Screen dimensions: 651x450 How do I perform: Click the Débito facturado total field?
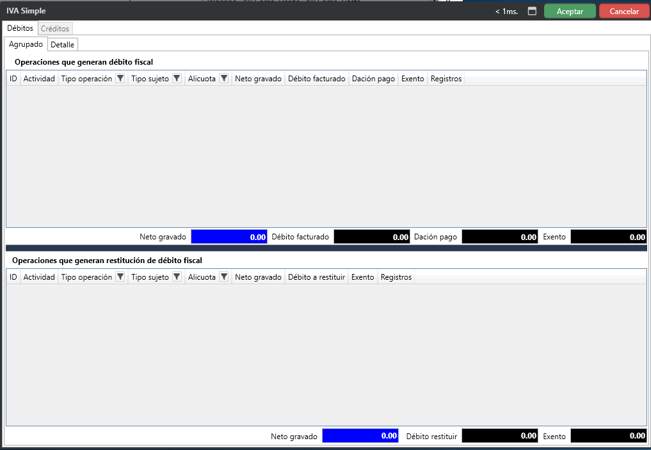(372, 237)
